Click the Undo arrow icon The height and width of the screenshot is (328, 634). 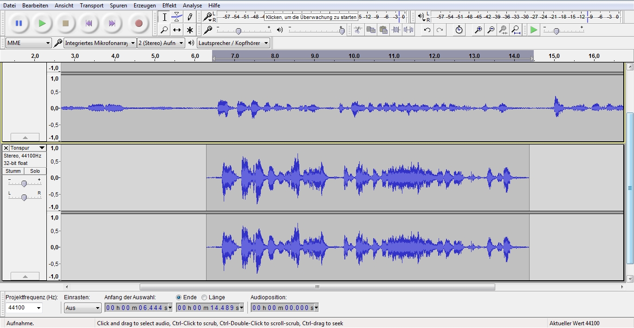tap(427, 30)
